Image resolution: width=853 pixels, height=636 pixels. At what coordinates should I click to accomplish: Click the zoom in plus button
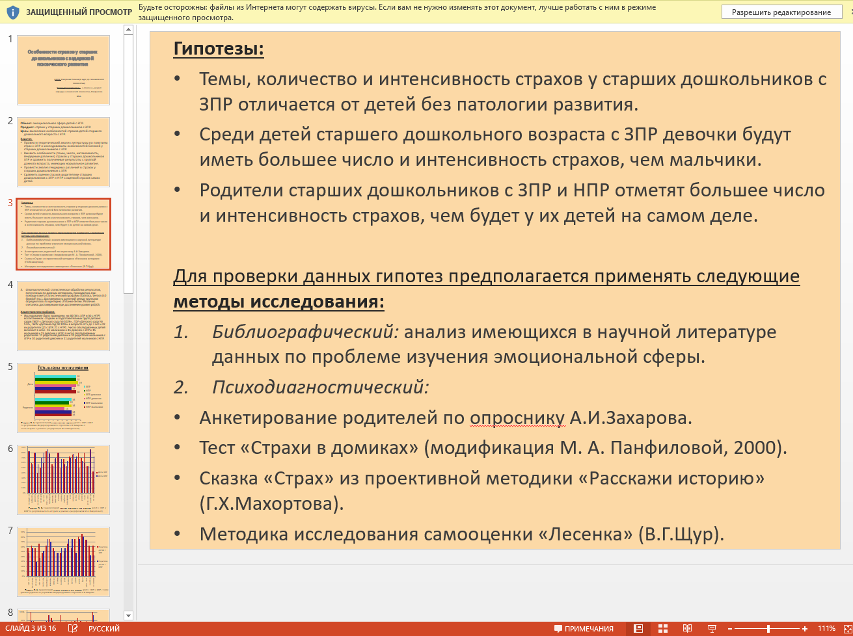[x=805, y=629]
